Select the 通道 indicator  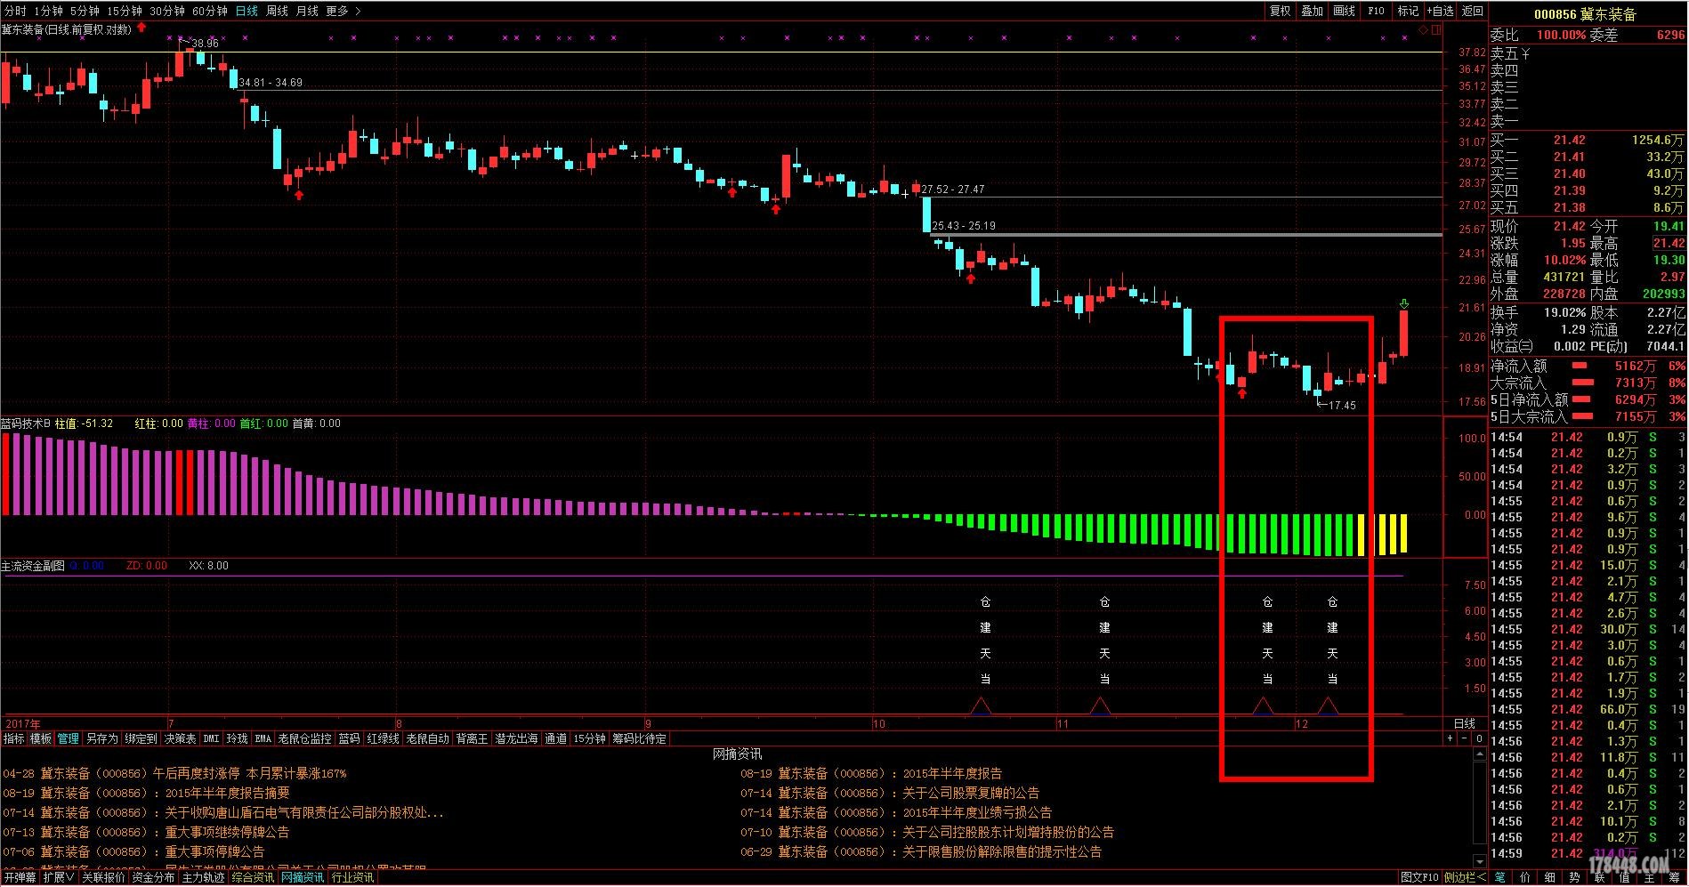pyautogui.click(x=555, y=738)
